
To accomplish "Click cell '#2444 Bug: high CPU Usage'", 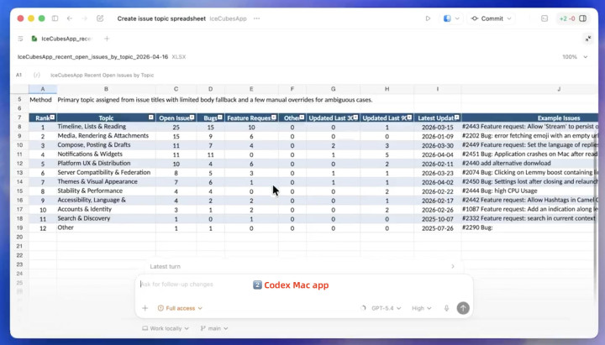I will coord(529,191).
